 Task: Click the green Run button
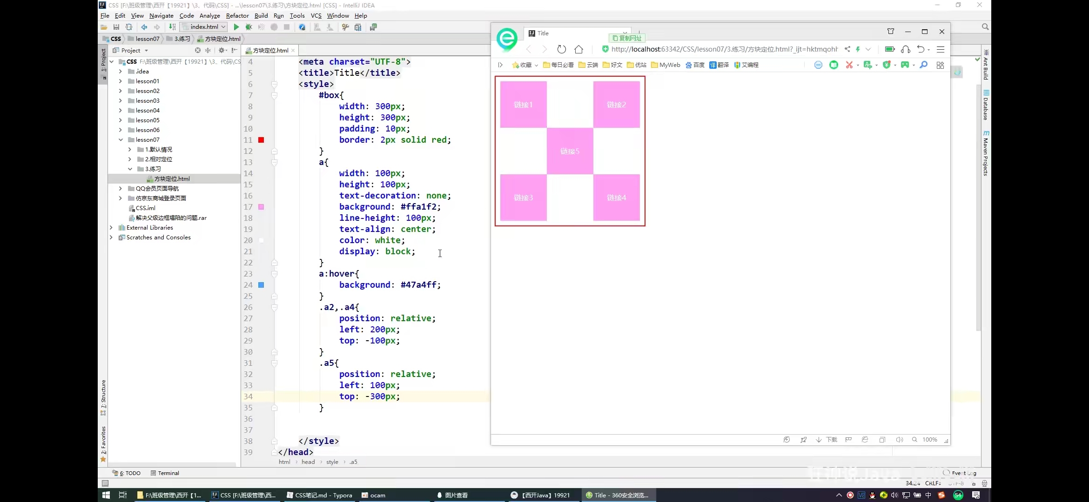236,27
